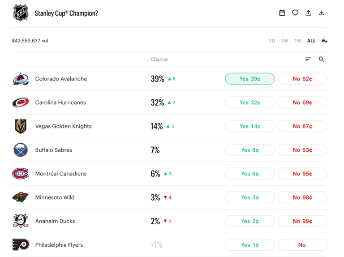Click the download icon
The image size is (344, 257).
pyautogui.click(x=322, y=13)
